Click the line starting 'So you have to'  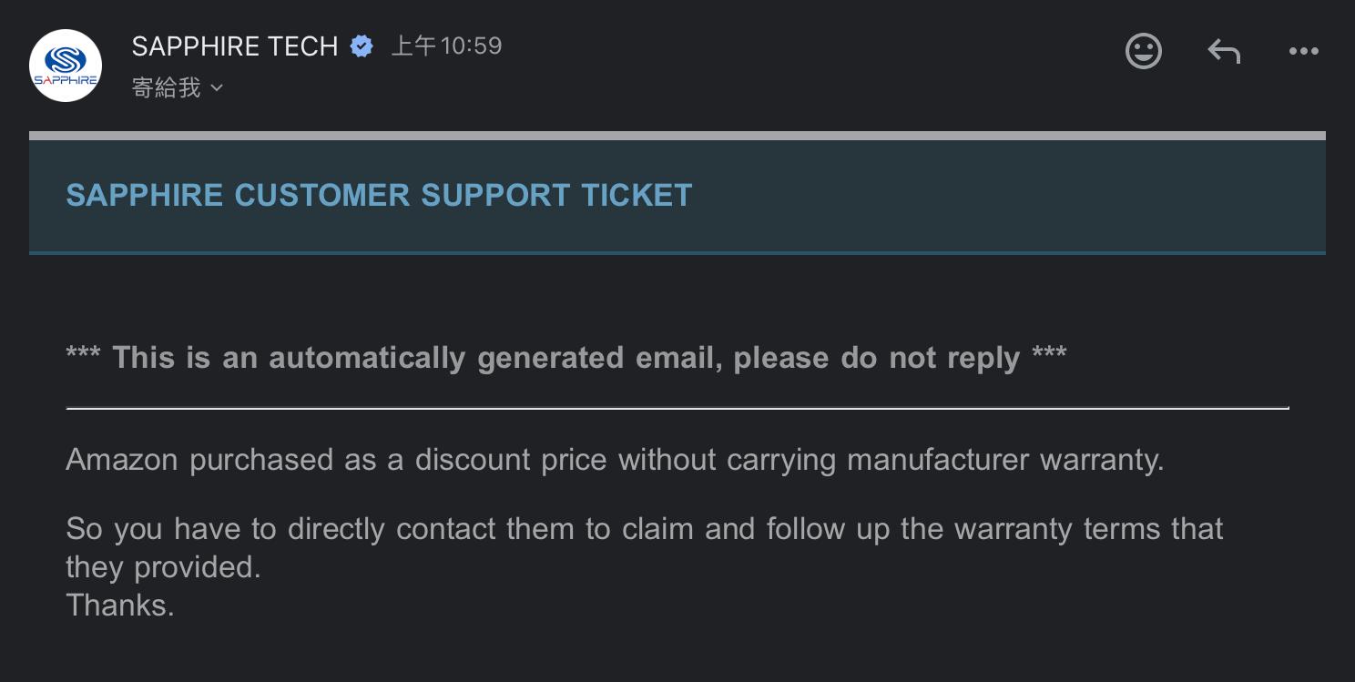(x=644, y=529)
